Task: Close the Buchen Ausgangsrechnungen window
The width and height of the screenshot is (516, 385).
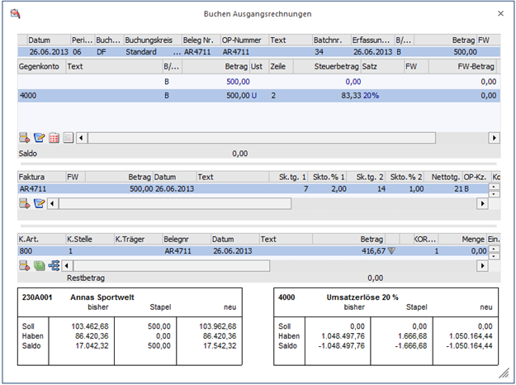Action: (x=499, y=14)
